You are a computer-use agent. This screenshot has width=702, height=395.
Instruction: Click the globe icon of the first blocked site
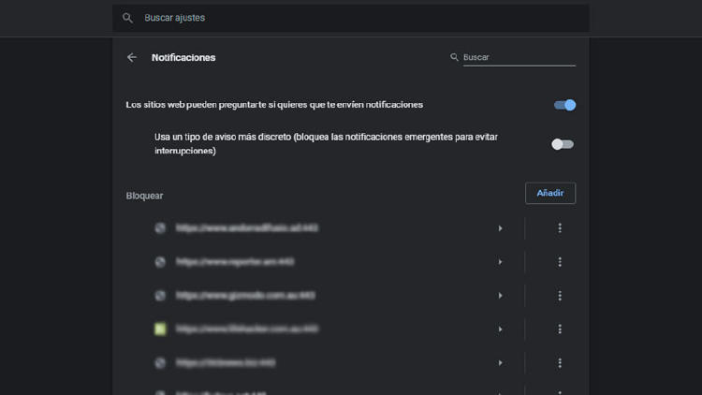(160, 228)
